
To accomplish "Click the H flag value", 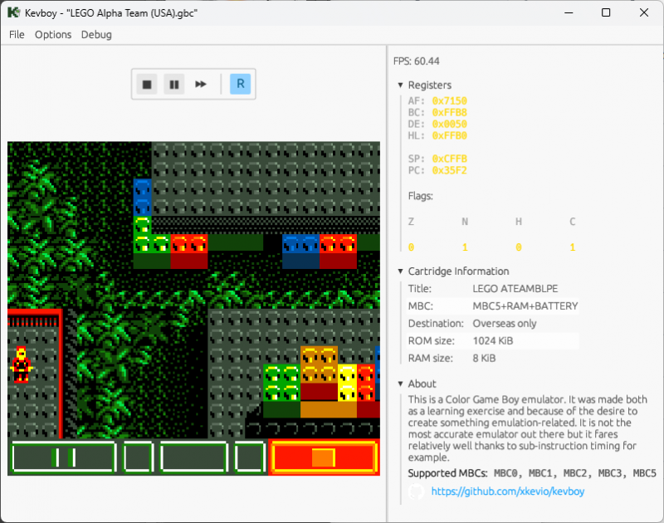I will point(519,247).
